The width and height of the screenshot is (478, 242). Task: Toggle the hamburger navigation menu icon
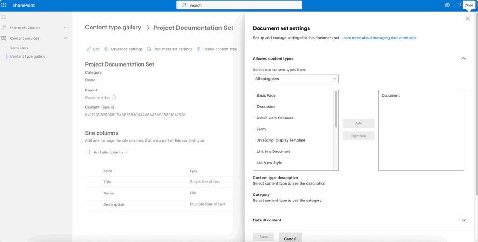point(4,17)
